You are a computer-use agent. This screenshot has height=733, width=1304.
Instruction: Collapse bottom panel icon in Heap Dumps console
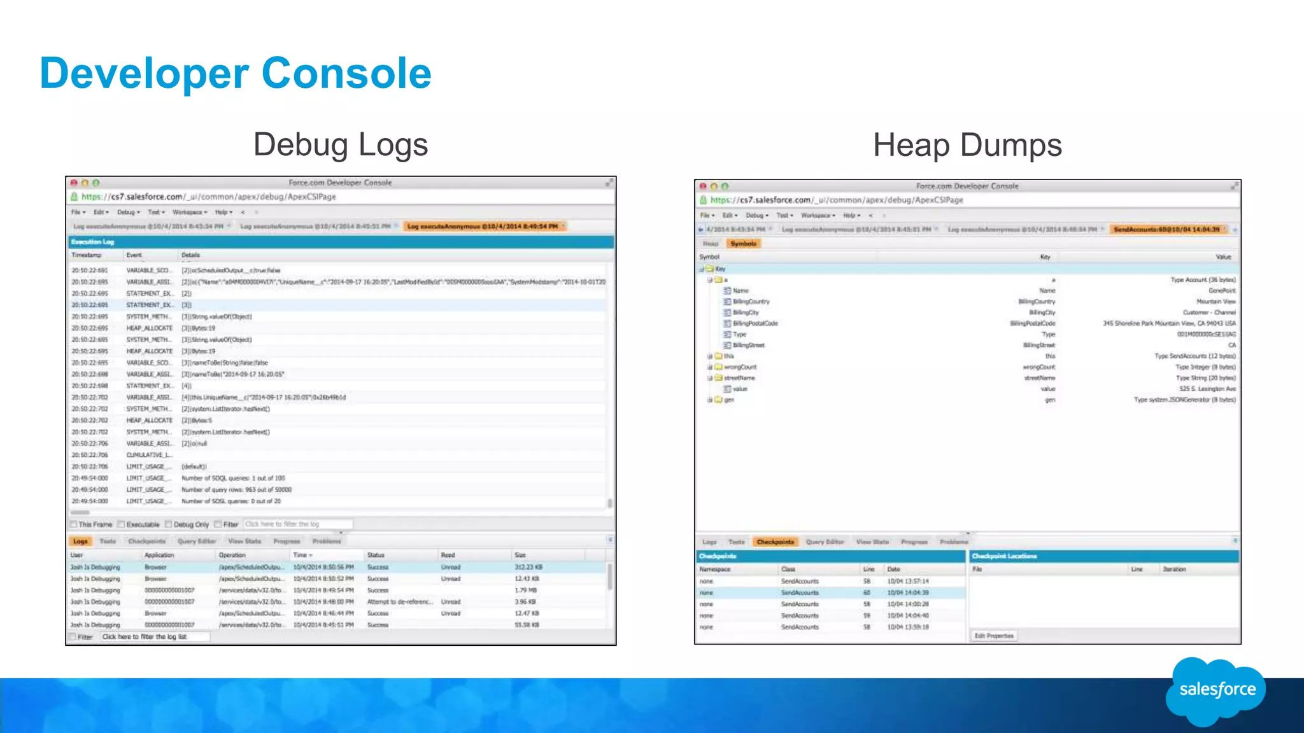pyautogui.click(x=1235, y=540)
